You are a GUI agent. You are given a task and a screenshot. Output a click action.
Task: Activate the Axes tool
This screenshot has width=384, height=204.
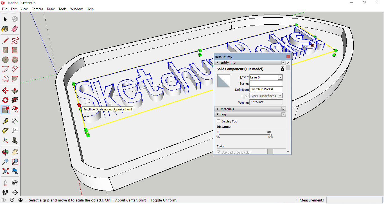click(x=5, y=140)
